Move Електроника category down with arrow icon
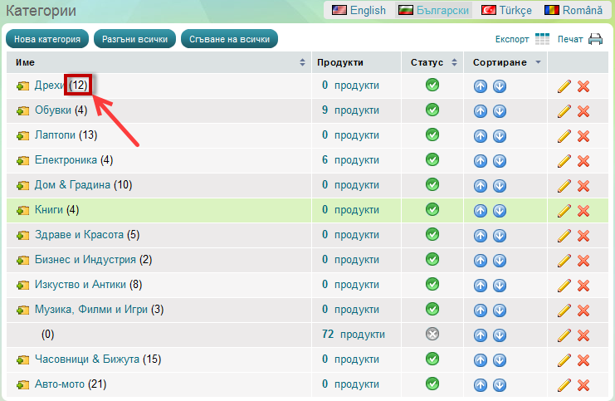The width and height of the screenshot is (615, 401). 499,160
